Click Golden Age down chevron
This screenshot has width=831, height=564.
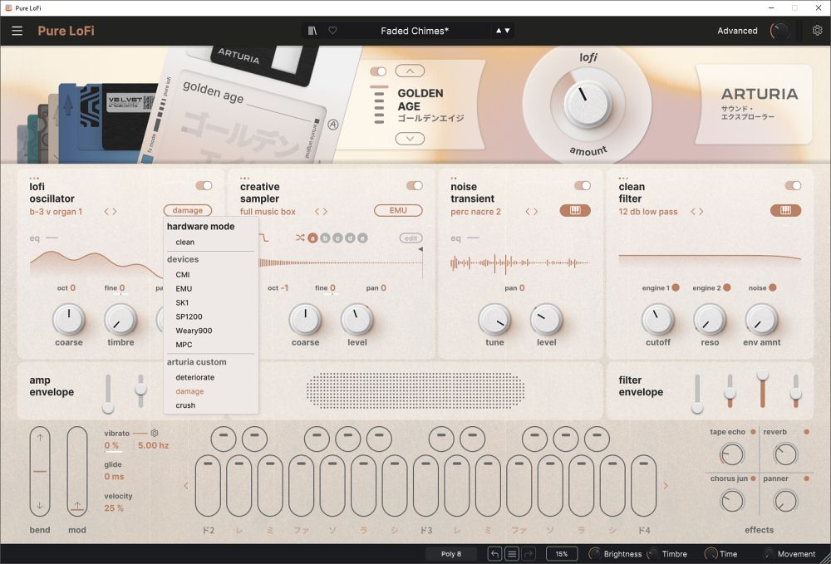(410, 138)
